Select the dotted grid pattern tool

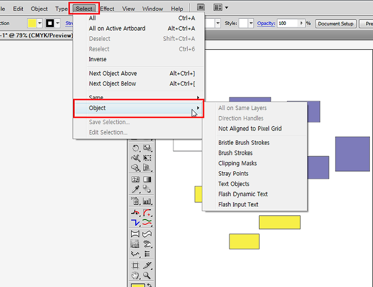pyautogui.click(x=135, y=244)
